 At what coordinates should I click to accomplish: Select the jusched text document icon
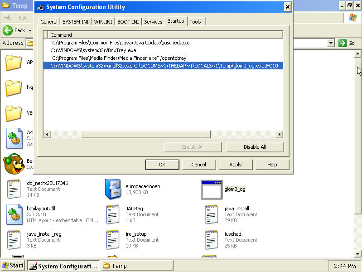pyautogui.click(x=211, y=240)
